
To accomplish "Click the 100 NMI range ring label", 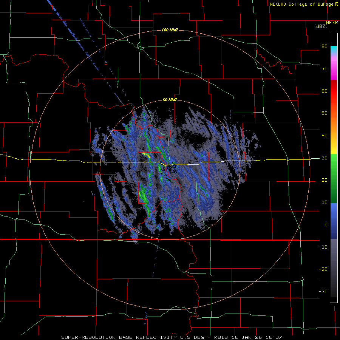I will (x=170, y=30).
